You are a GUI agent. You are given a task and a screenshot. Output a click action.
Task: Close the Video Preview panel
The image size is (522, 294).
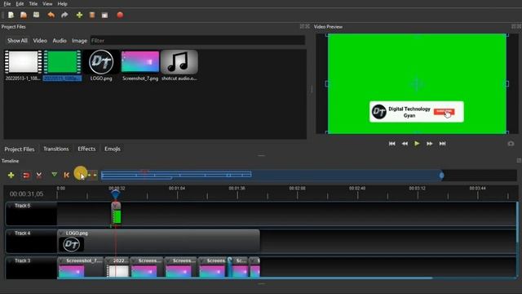519,26
